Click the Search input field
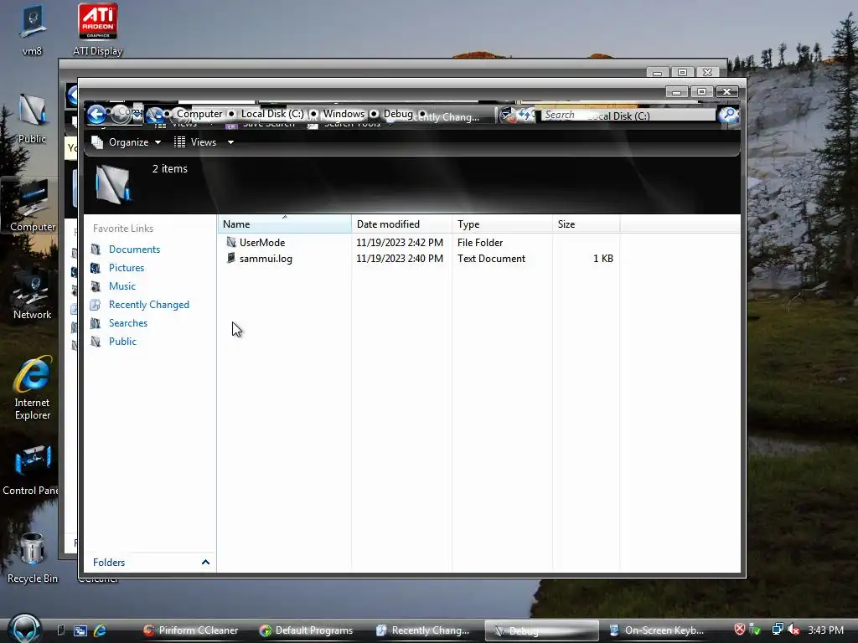This screenshot has height=643, width=858. [628, 115]
